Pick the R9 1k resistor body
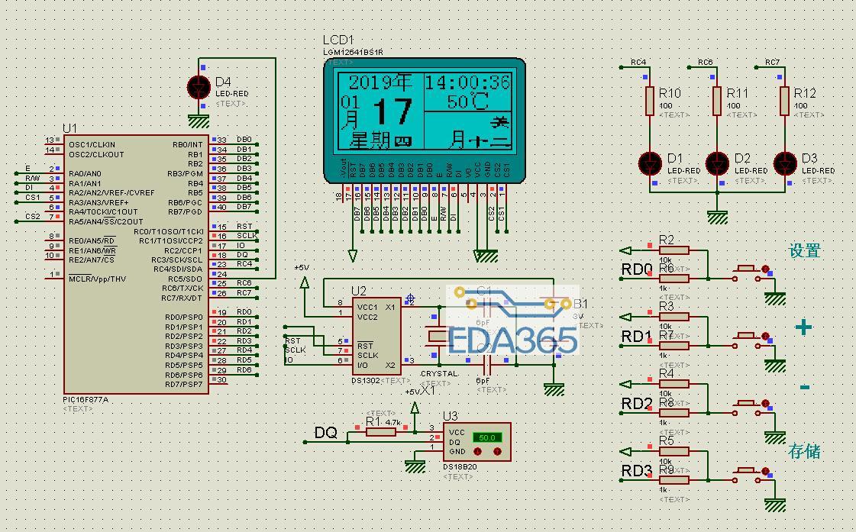Viewport: 856px width, 532px height. pos(674,480)
